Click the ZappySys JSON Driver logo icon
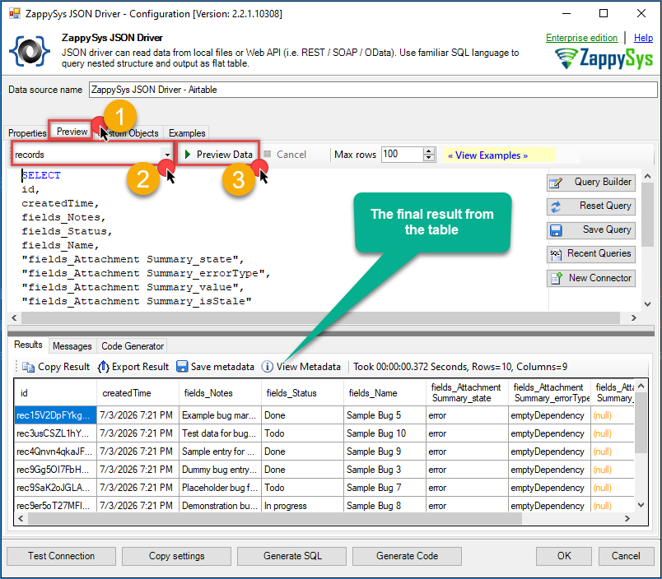 click(x=30, y=52)
